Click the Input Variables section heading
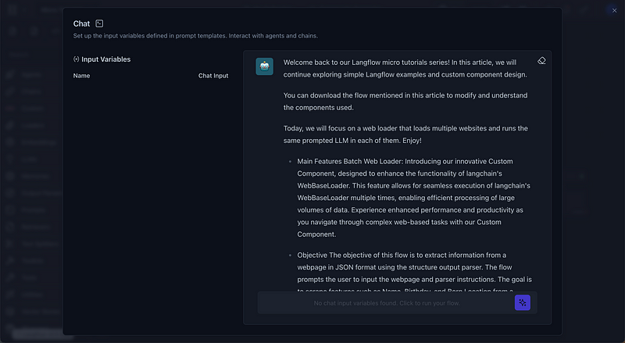Screen dimensions: 625x343 coord(105,59)
